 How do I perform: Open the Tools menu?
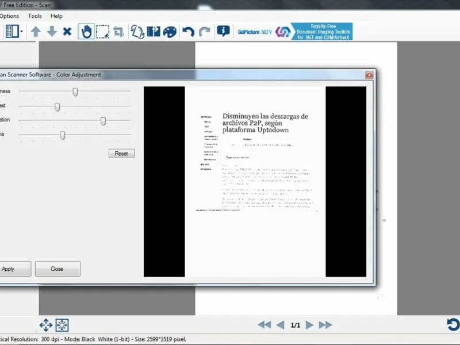[35, 16]
